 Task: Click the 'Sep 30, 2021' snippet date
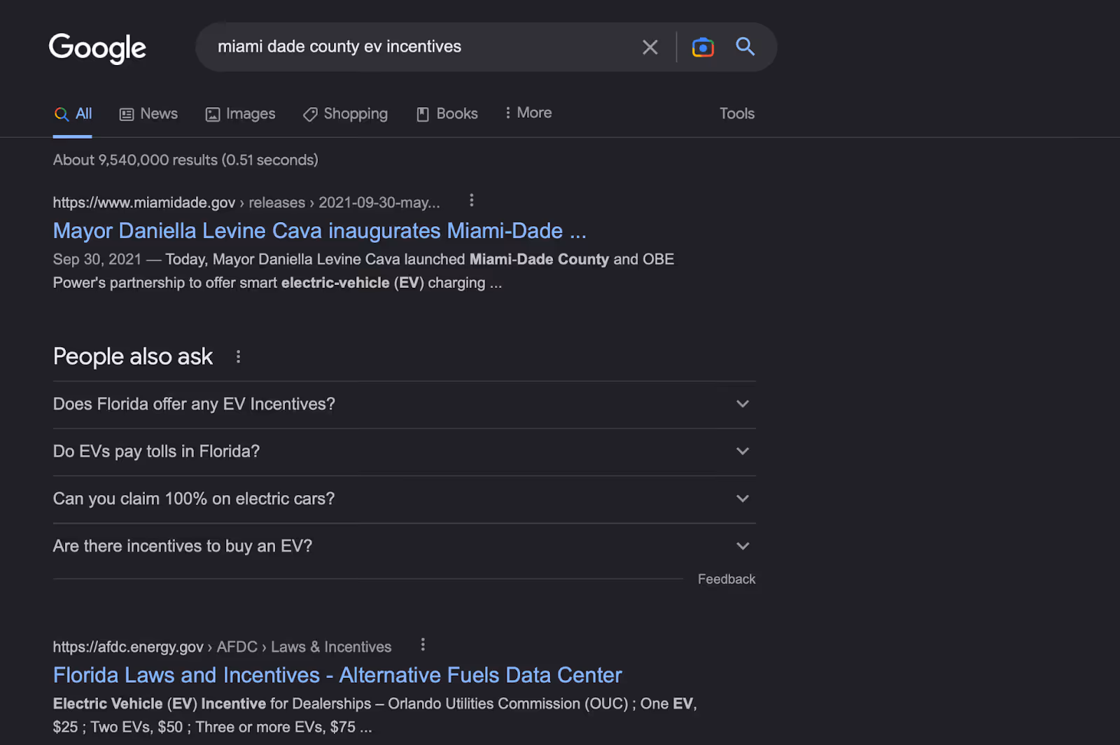pyautogui.click(x=97, y=259)
